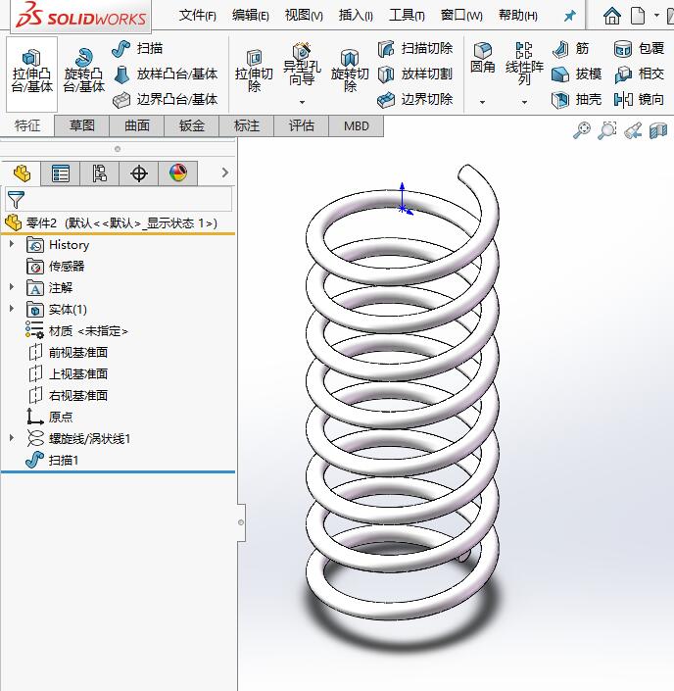Click the feature tree filter field
674x691 pixels.
coord(119,199)
